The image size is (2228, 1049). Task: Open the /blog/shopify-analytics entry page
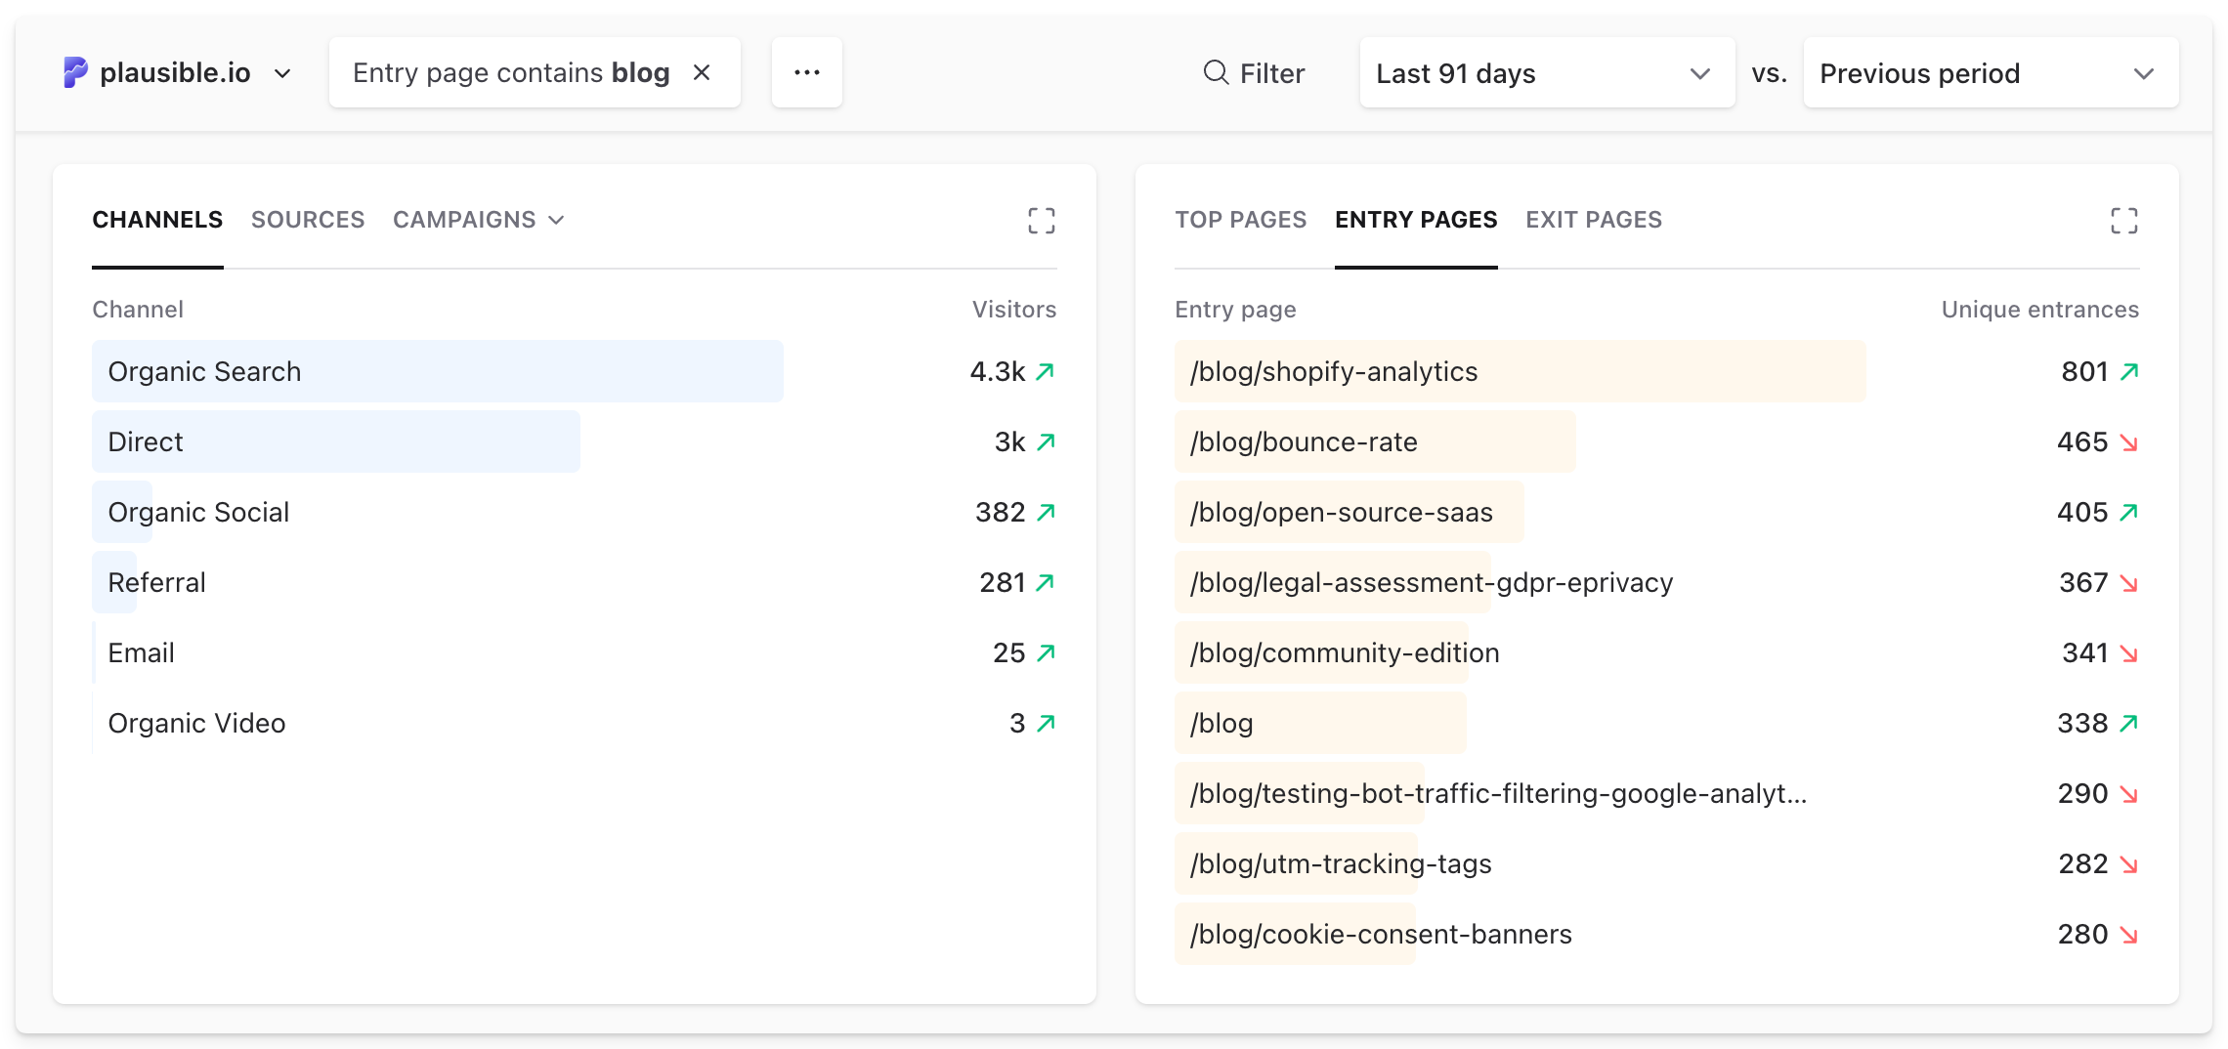coord(1334,371)
